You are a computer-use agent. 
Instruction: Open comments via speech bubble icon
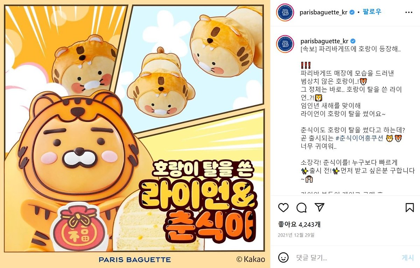(x=301, y=208)
